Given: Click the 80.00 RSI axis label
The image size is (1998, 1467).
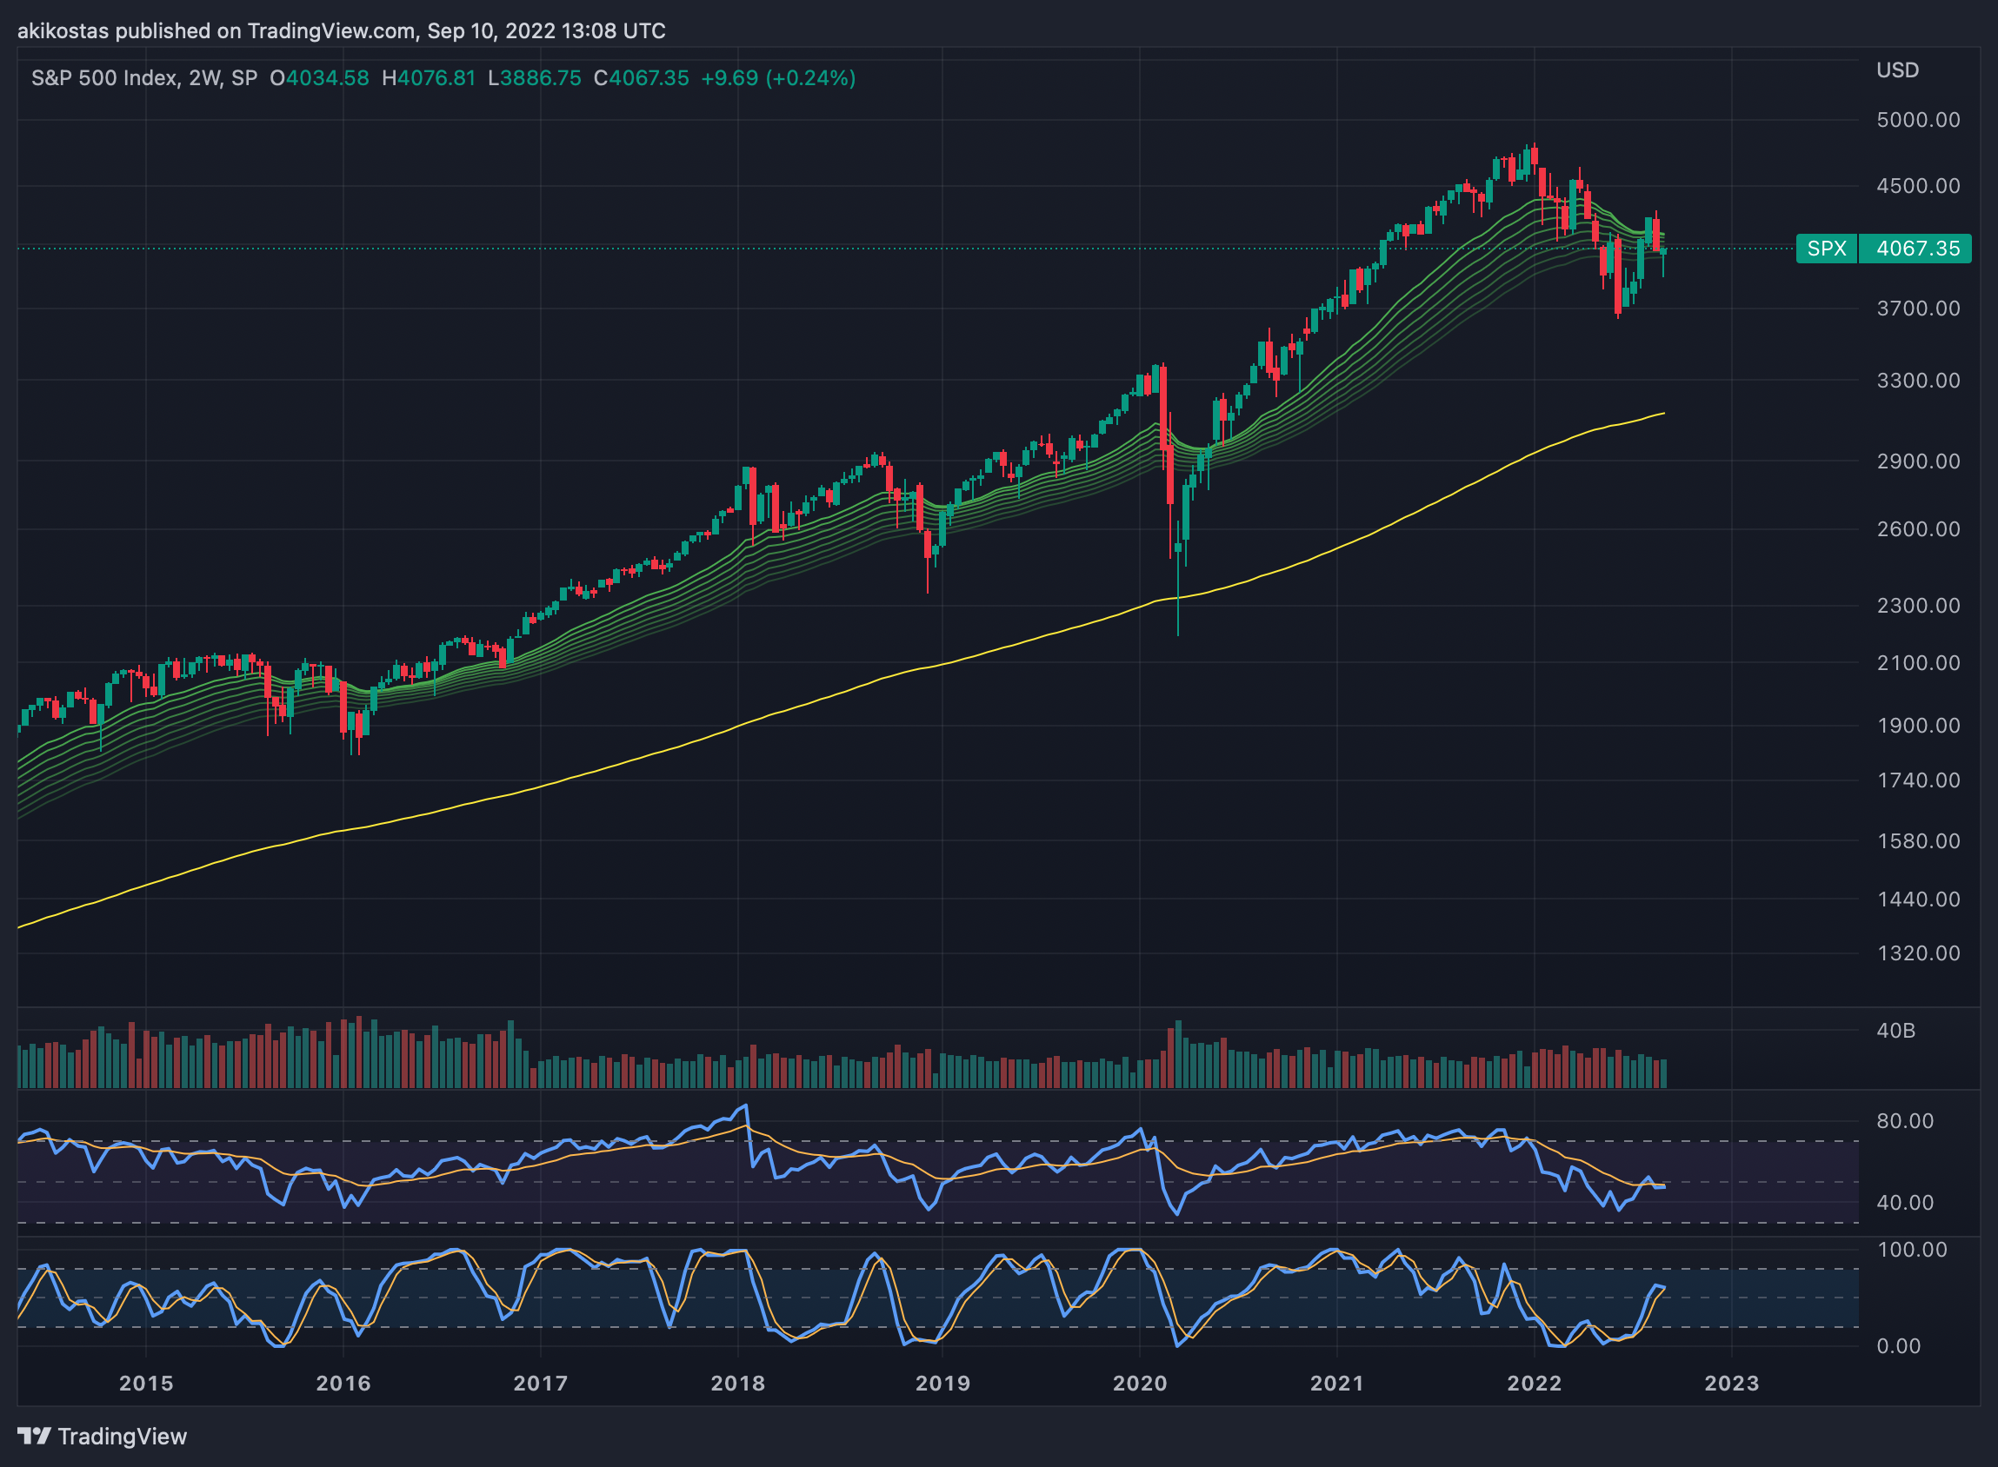Looking at the screenshot, I should [x=1905, y=1121].
